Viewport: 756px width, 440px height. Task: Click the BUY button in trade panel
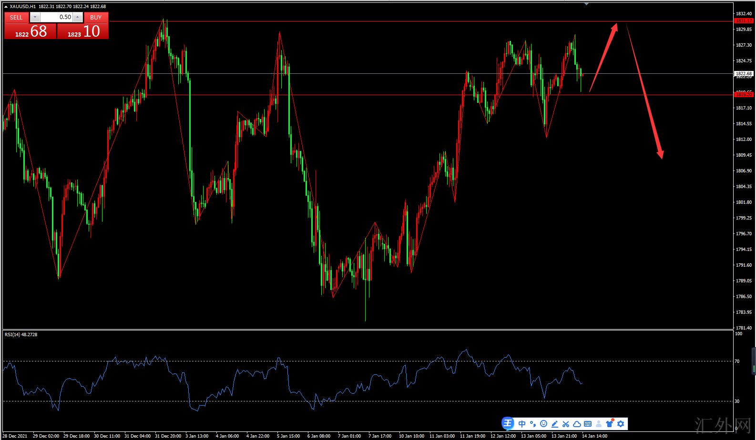96,17
